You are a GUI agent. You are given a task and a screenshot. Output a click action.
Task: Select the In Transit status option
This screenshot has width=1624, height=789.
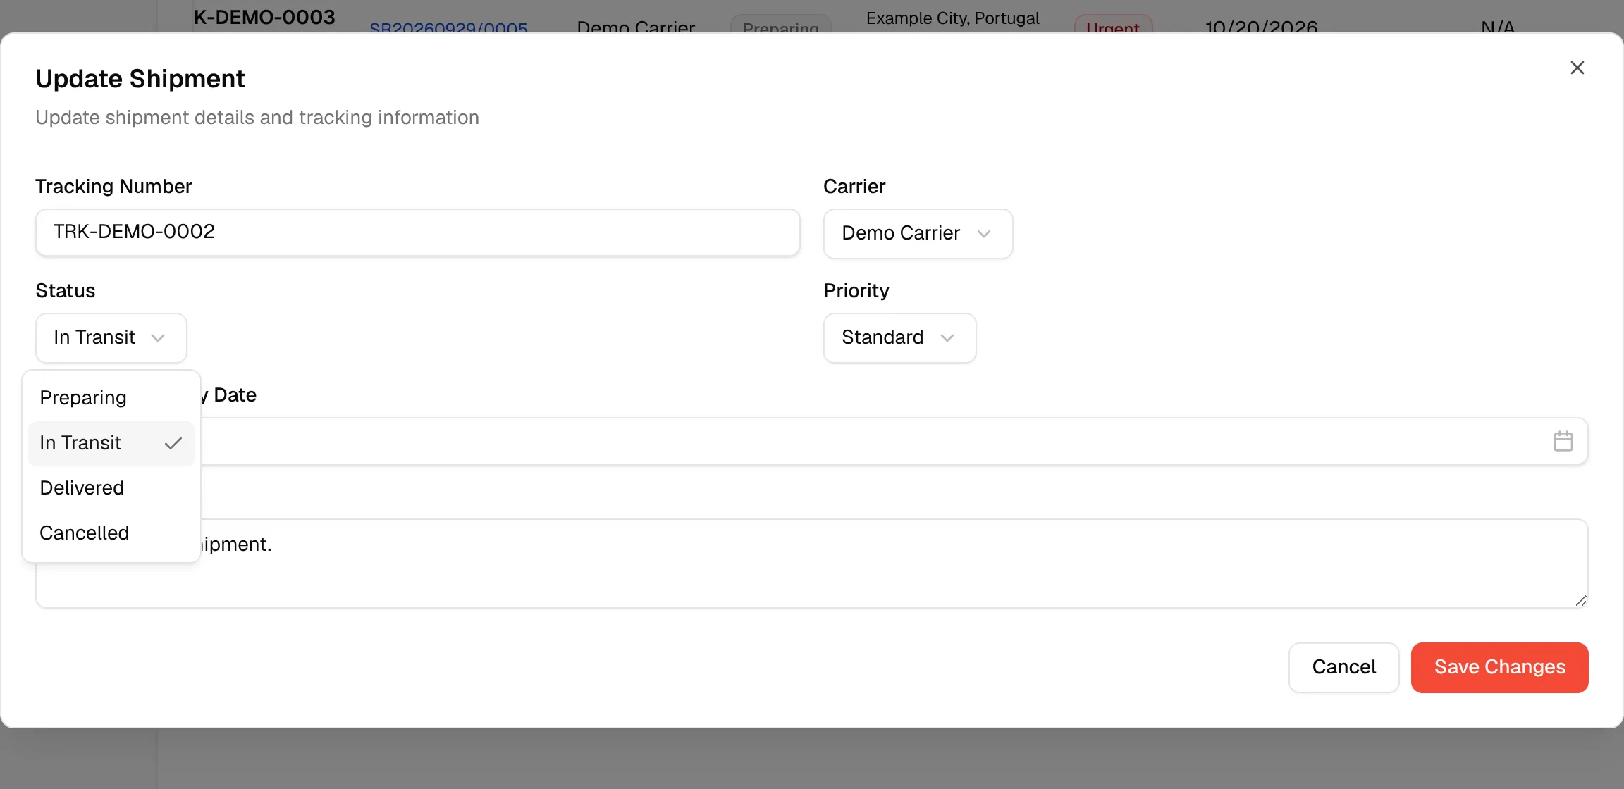coord(111,443)
